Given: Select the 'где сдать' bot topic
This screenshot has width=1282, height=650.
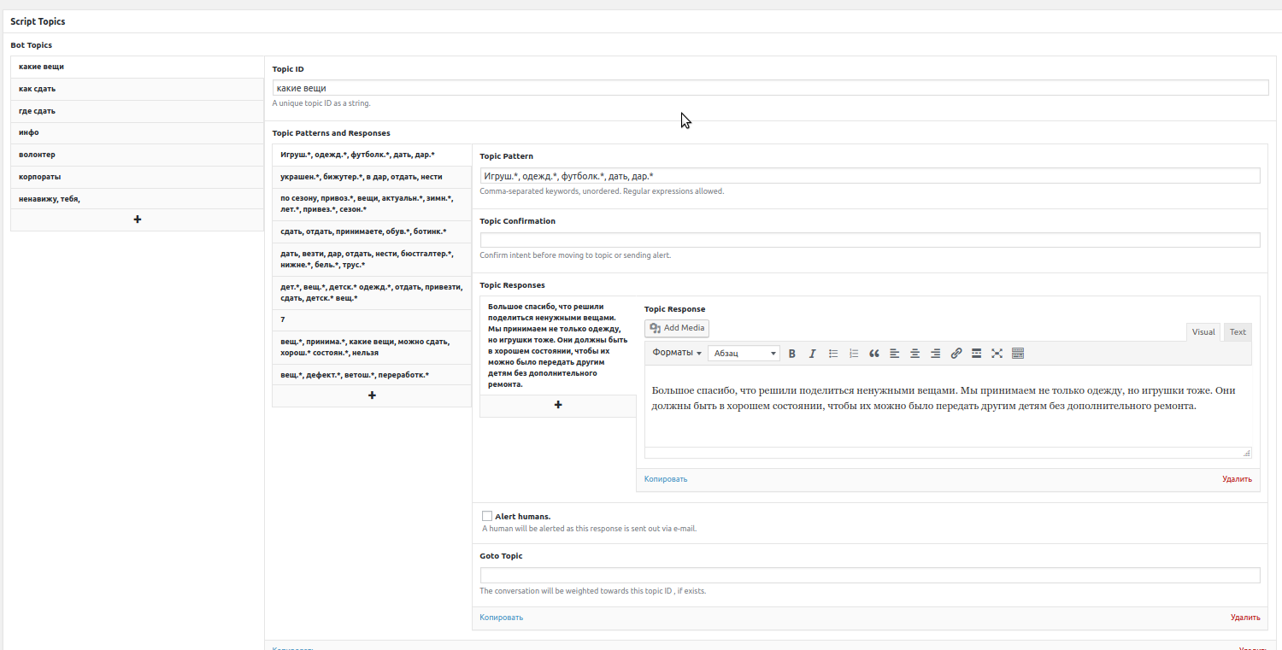Looking at the screenshot, I should [x=137, y=111].
